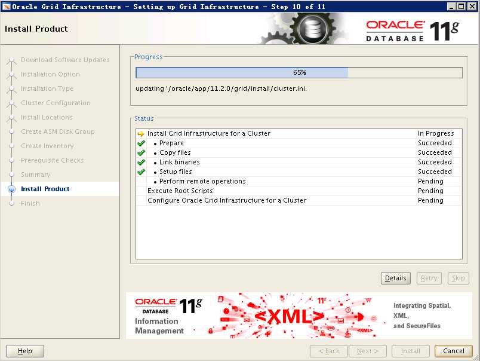The width and height of the screenshot is (480, 361).
Task: Close the installer window
Action: tap(472, 6)
